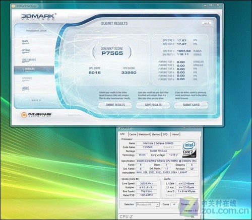Click the Code Name field Yorkfield
252x220 pixels.
pos(148,147)
